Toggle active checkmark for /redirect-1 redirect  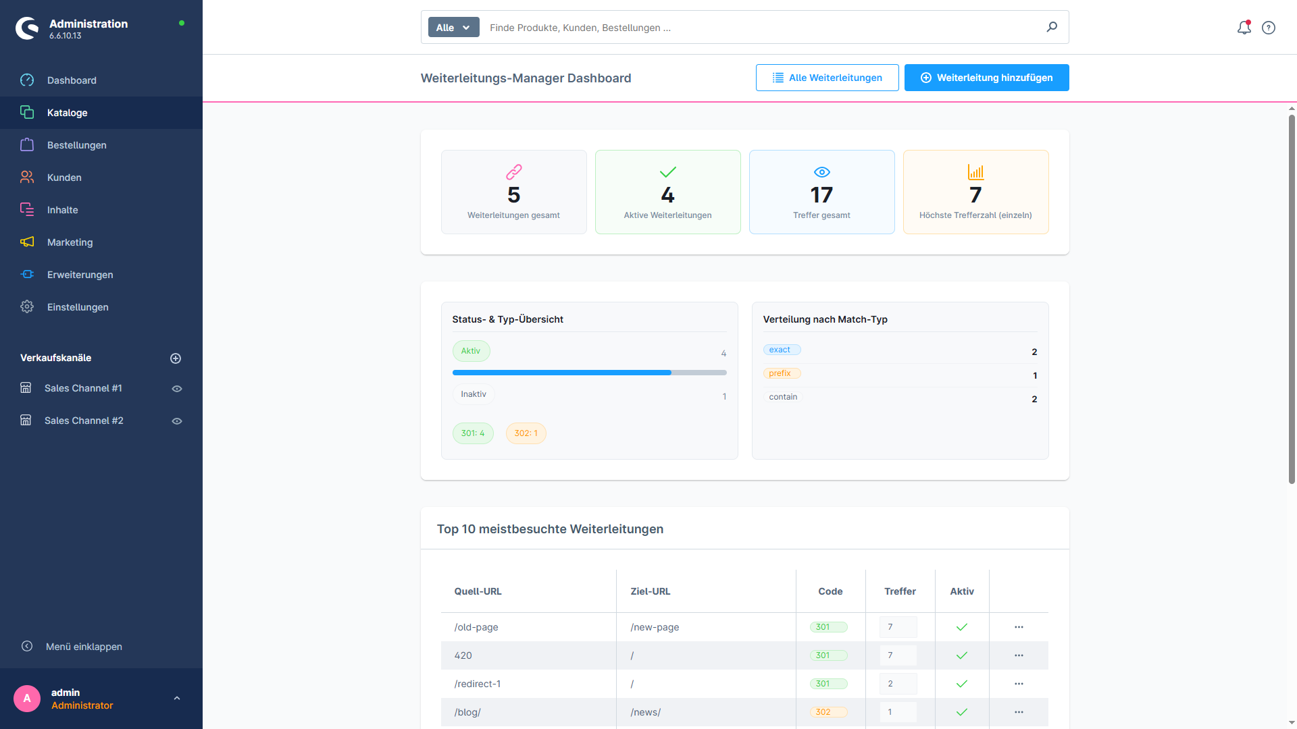[962, 684]
